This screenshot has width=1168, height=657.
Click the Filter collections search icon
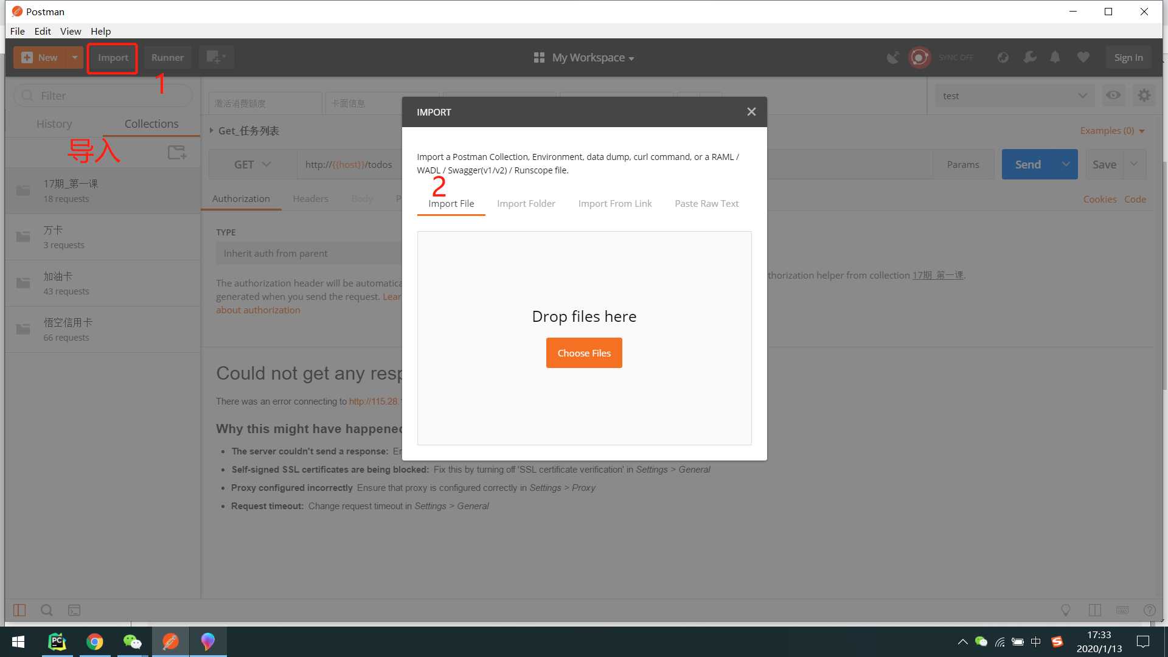click(x=27, y=95)
